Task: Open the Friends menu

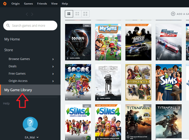Action: pyautogui.click(x=42, y=3)
